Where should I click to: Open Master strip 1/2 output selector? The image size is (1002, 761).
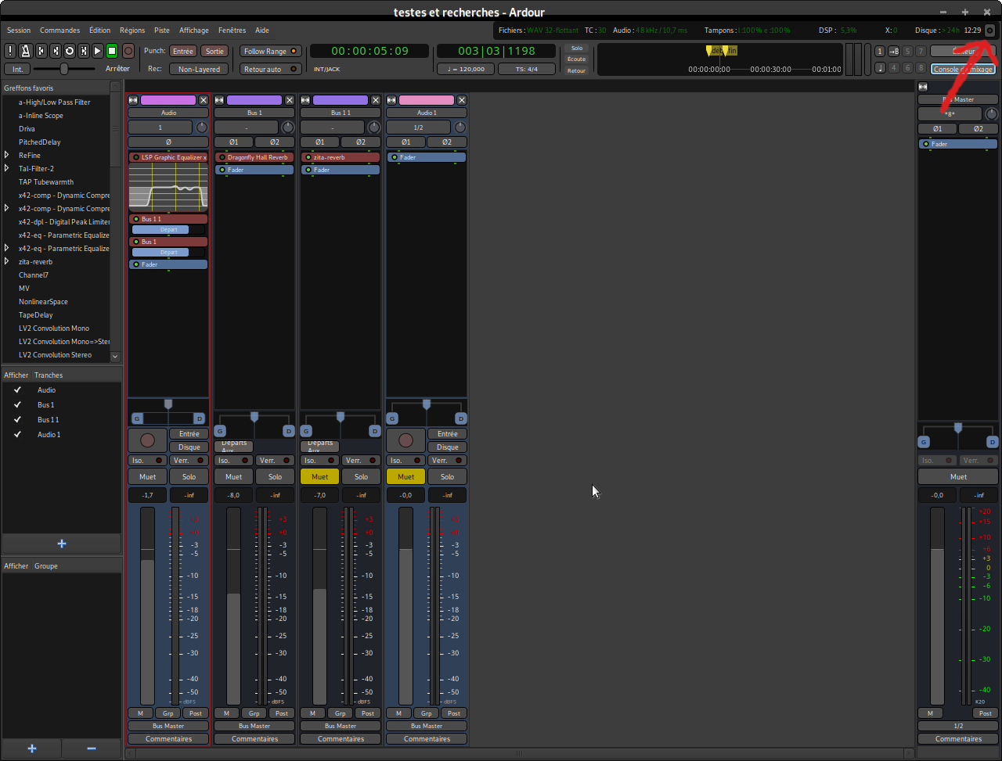point(958,726)
